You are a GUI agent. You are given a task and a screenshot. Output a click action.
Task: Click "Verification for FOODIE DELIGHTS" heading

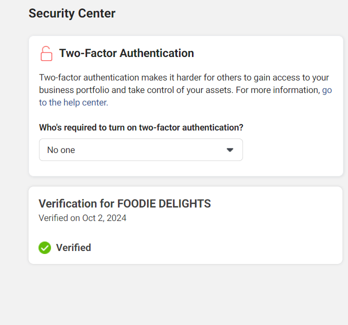(x=124, y=203)
